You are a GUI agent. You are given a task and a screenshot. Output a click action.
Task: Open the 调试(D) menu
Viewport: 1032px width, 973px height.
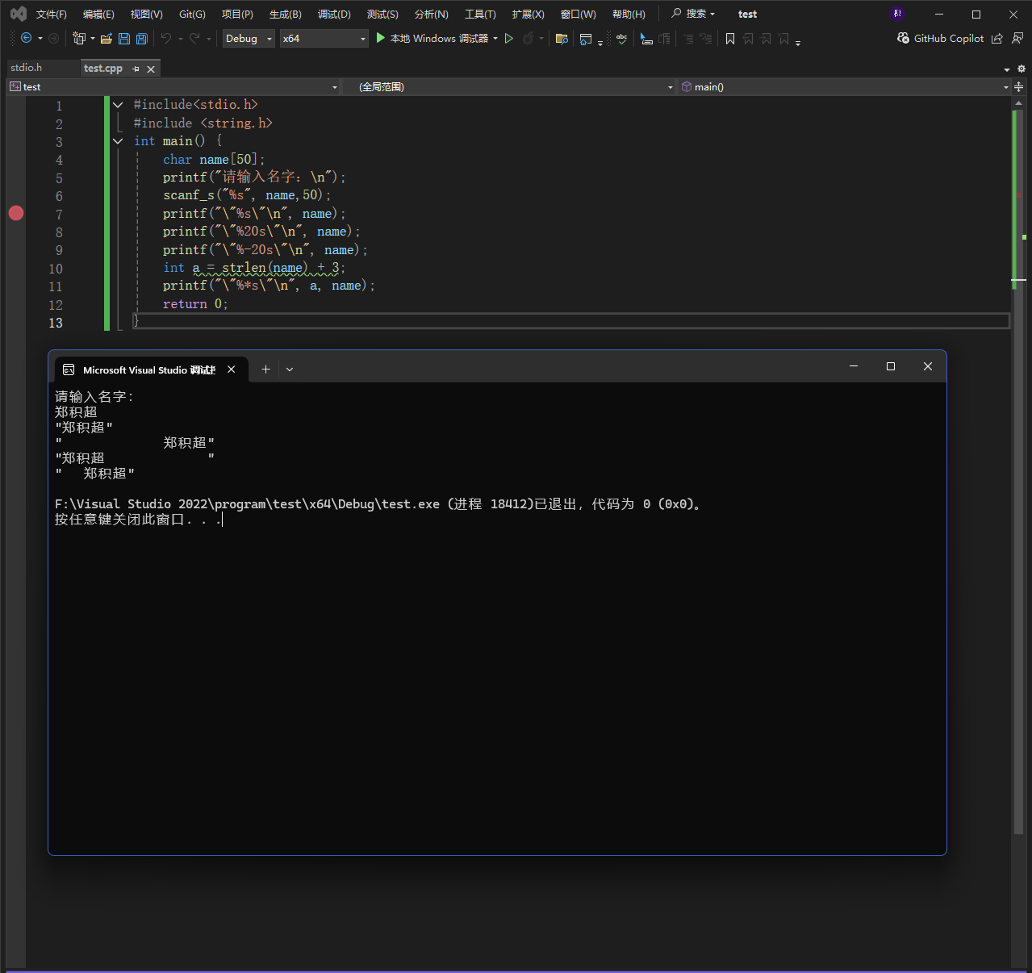(x=334, y=14)
